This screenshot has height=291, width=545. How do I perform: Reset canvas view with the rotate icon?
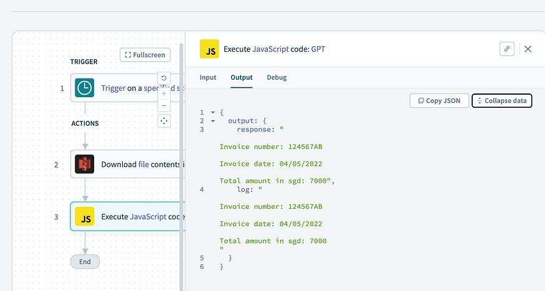(x=164, y=78)
